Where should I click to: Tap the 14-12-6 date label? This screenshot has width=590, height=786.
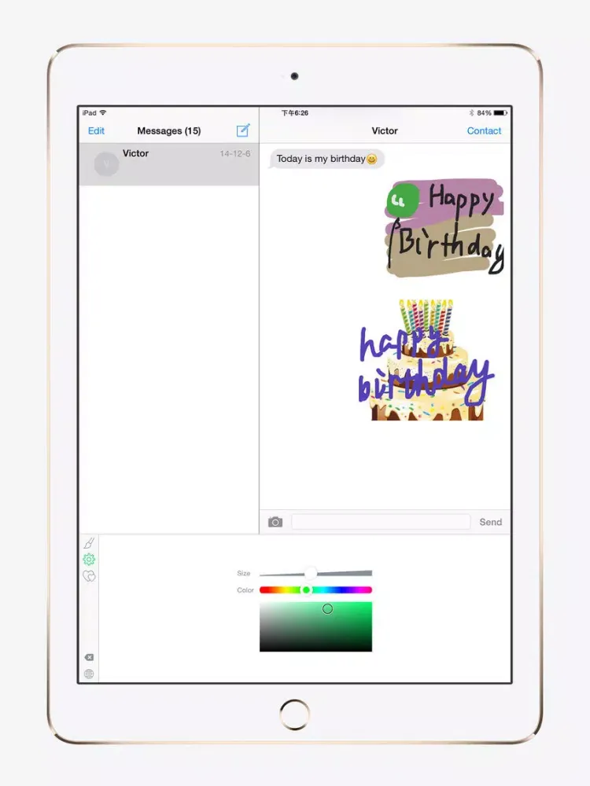[234, 153]
